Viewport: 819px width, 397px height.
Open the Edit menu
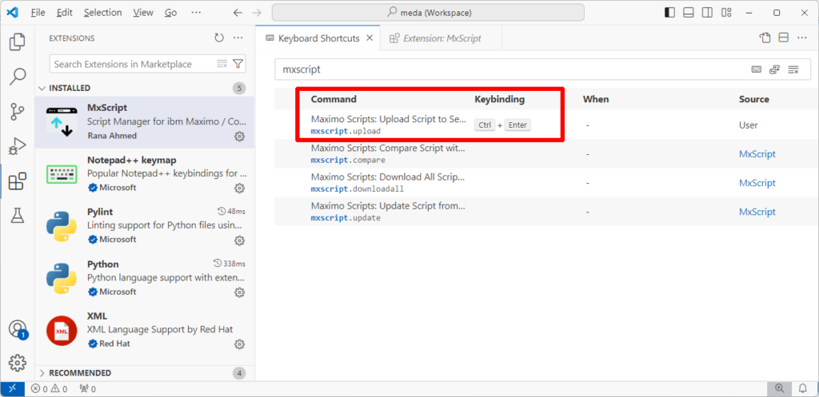(x=65, y=13)
